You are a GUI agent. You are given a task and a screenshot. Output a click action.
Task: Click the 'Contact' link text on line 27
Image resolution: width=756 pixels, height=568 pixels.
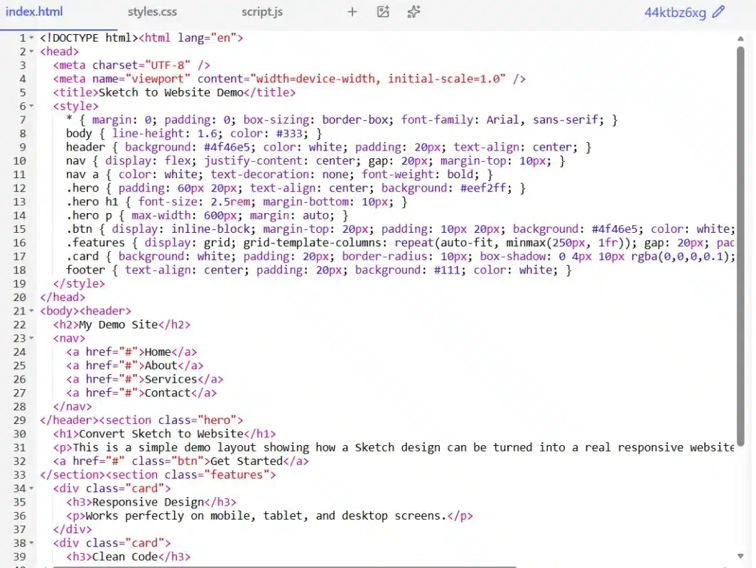tap(168, 393)
